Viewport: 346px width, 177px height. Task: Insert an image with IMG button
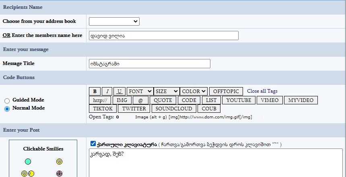(x=122, y=100)
